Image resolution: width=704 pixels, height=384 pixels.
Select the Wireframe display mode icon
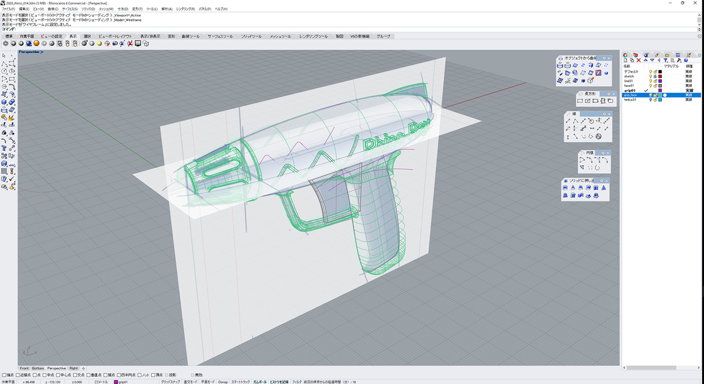pos(6,43)
